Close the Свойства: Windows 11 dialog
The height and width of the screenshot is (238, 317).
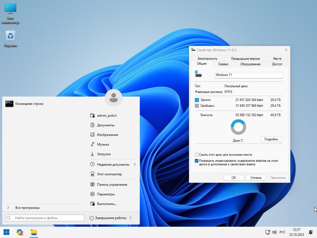(286, 50)
